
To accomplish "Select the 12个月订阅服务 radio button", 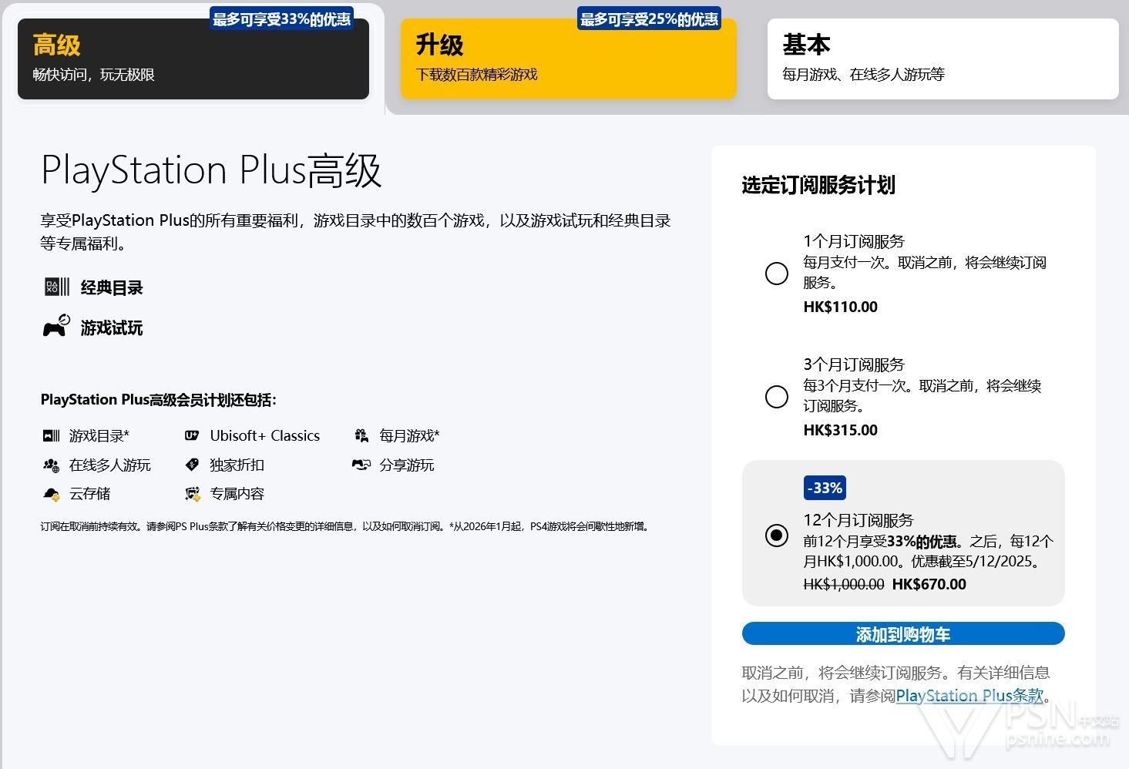I will click(776, 535).
